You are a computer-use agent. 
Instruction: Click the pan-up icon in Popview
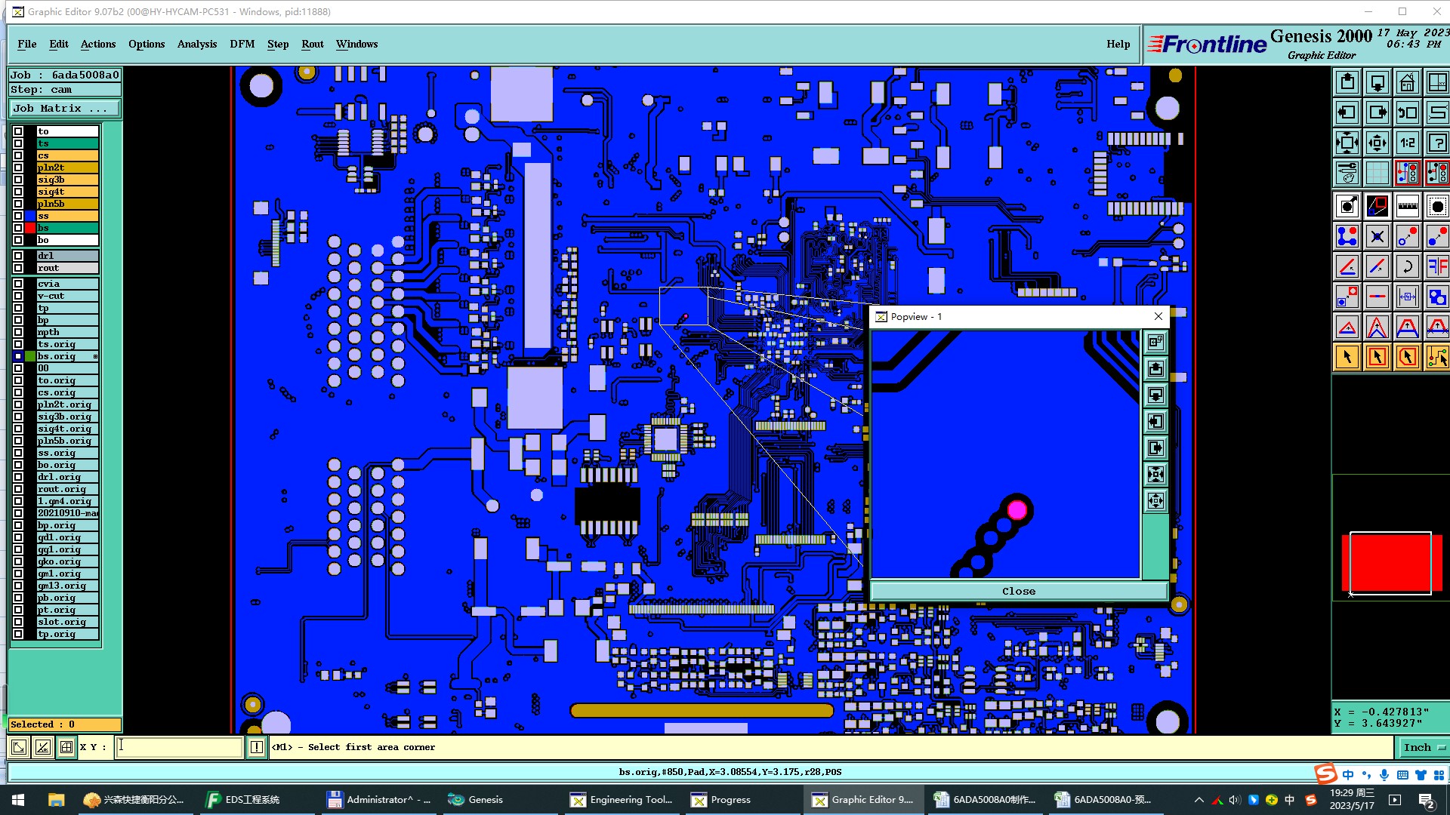pos(1155,369)
